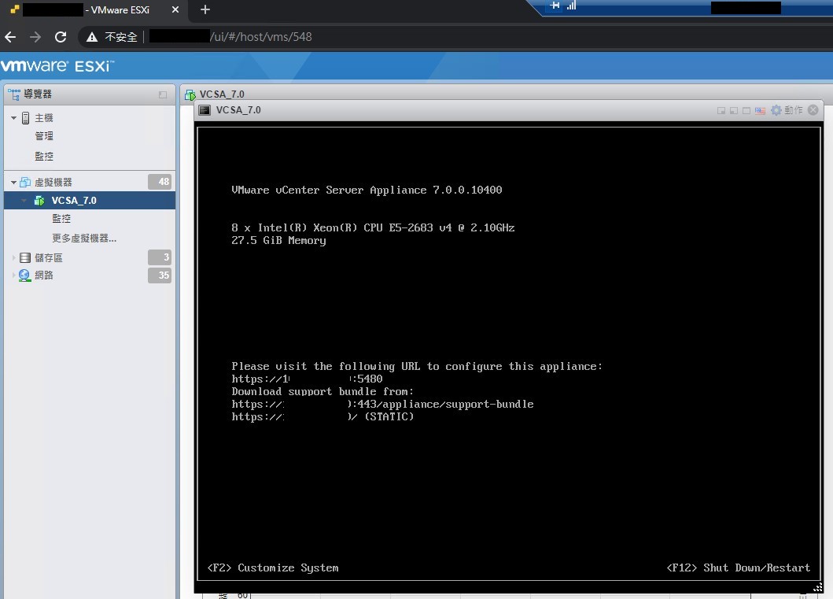Viewport: 833px width, 599px height.
Task: Collapse the 主機 host node
Action: point(14,117)
